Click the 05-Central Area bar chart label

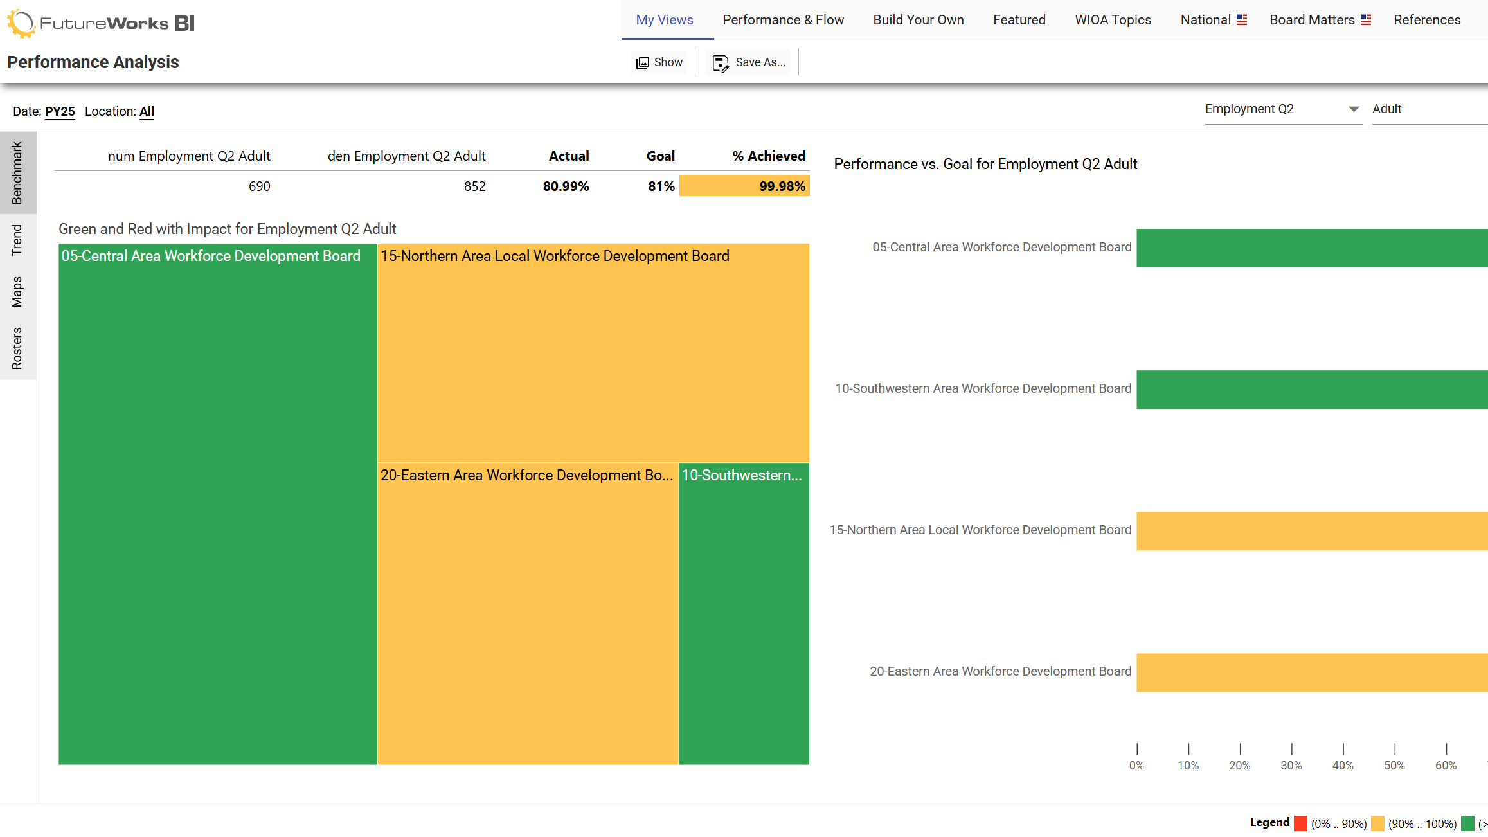click(x=1001, y=247)
